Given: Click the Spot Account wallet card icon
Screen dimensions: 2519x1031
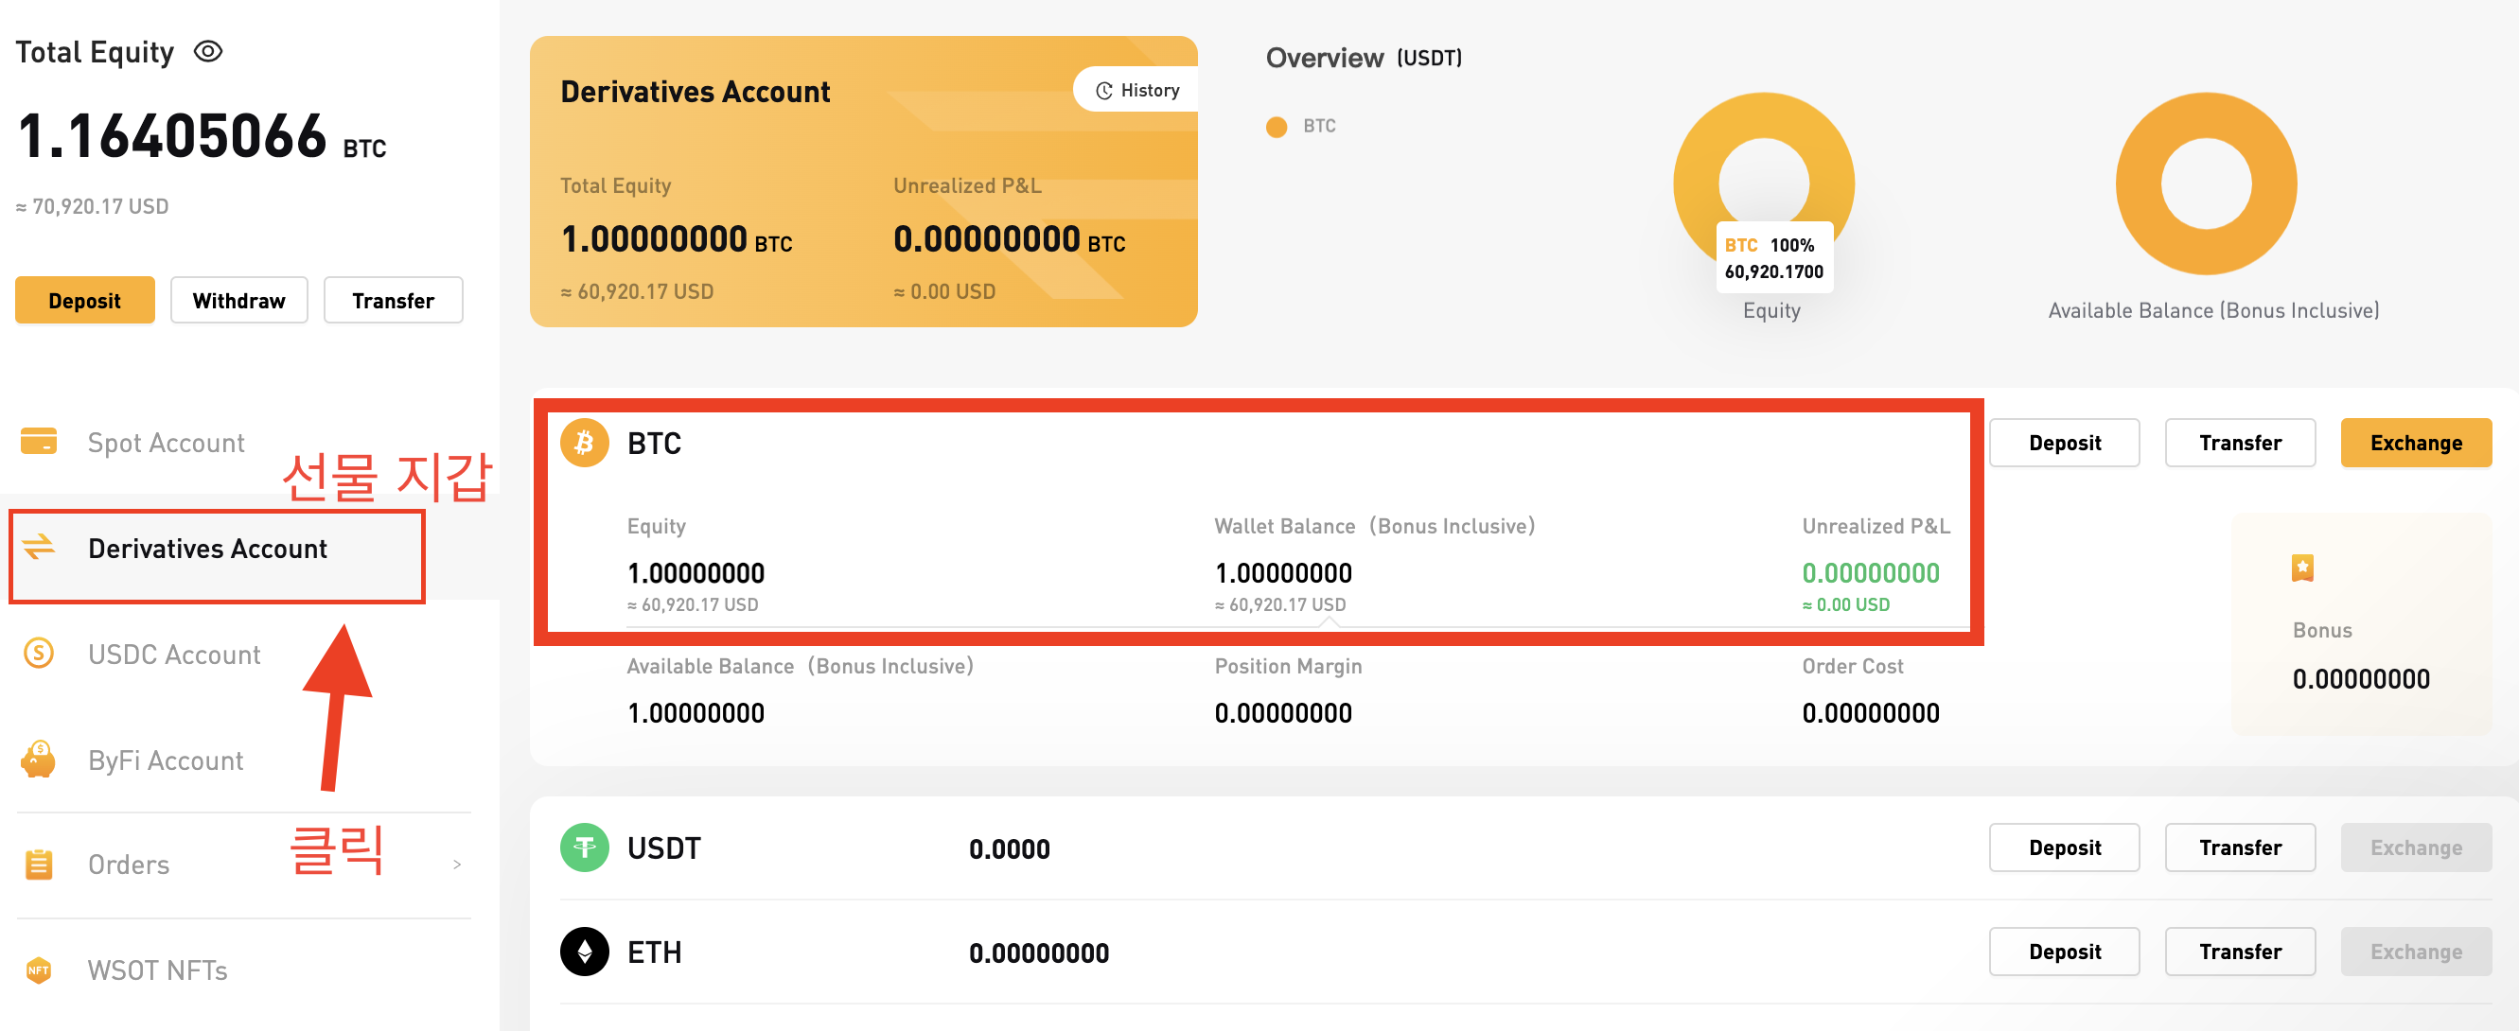Looking at the screenshot, I should click(x=39, y=442).
